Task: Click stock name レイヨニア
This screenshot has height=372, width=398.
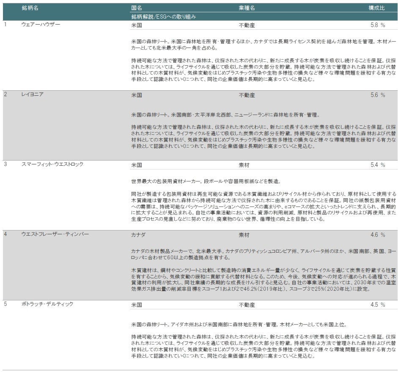Action: pyautogui.click(x=33, y=94)
